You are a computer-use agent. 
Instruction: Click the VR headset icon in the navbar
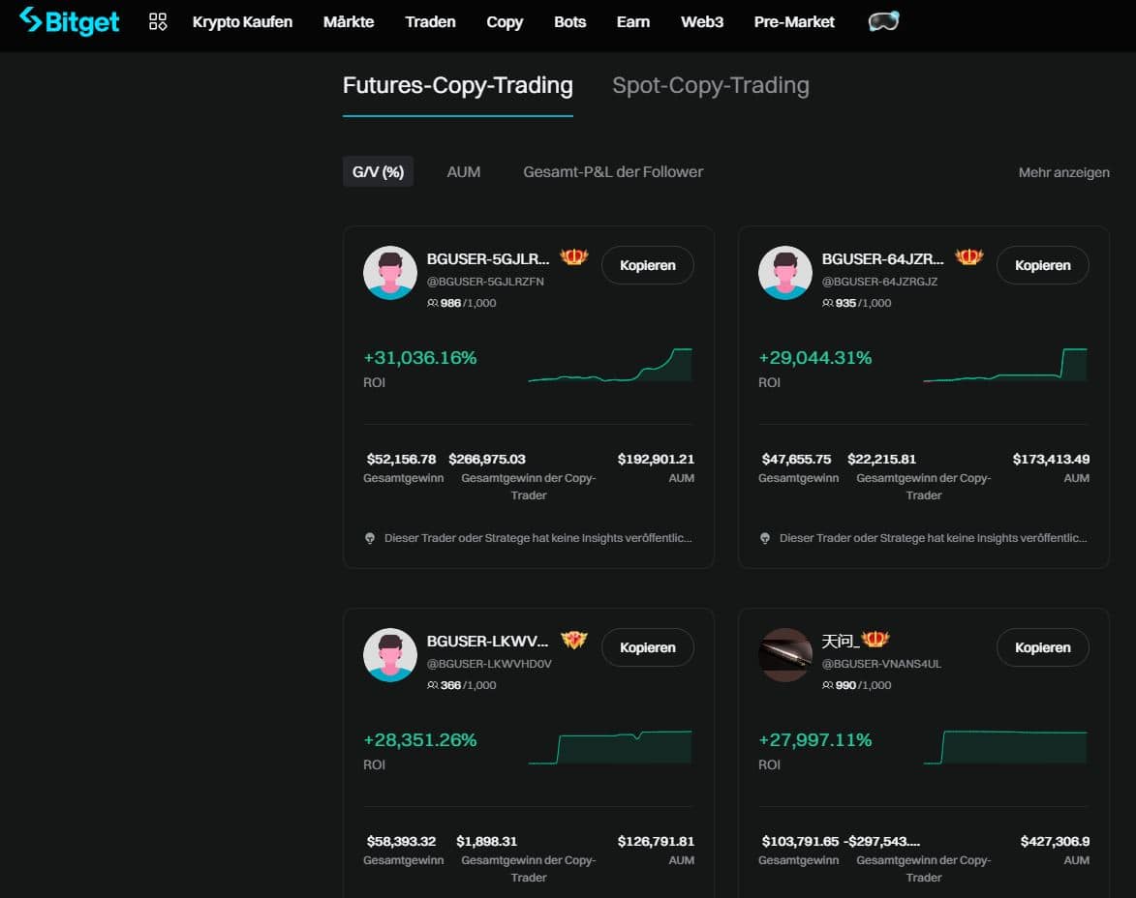click(885, 21)
